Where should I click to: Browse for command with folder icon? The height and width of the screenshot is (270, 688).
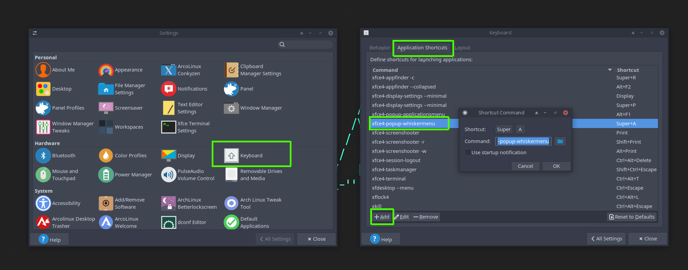point(560,141)
